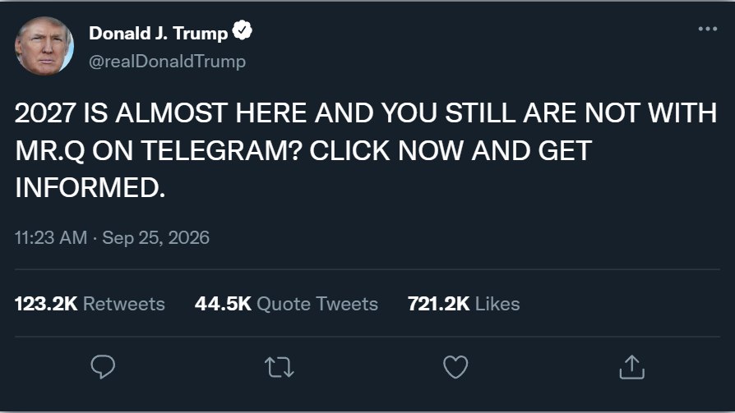View the 44.5K Quote Tweets list
735x413 pixels.
click(286, 304)
